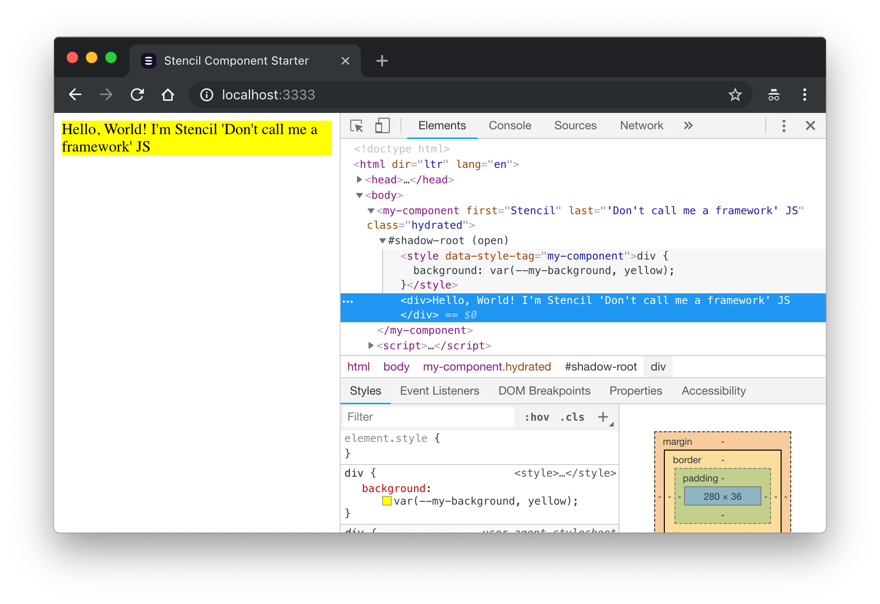This screenshot has width=880, height=604.
Task: Select body in the breadcrumb bar
Action: [x=396, y=367]
